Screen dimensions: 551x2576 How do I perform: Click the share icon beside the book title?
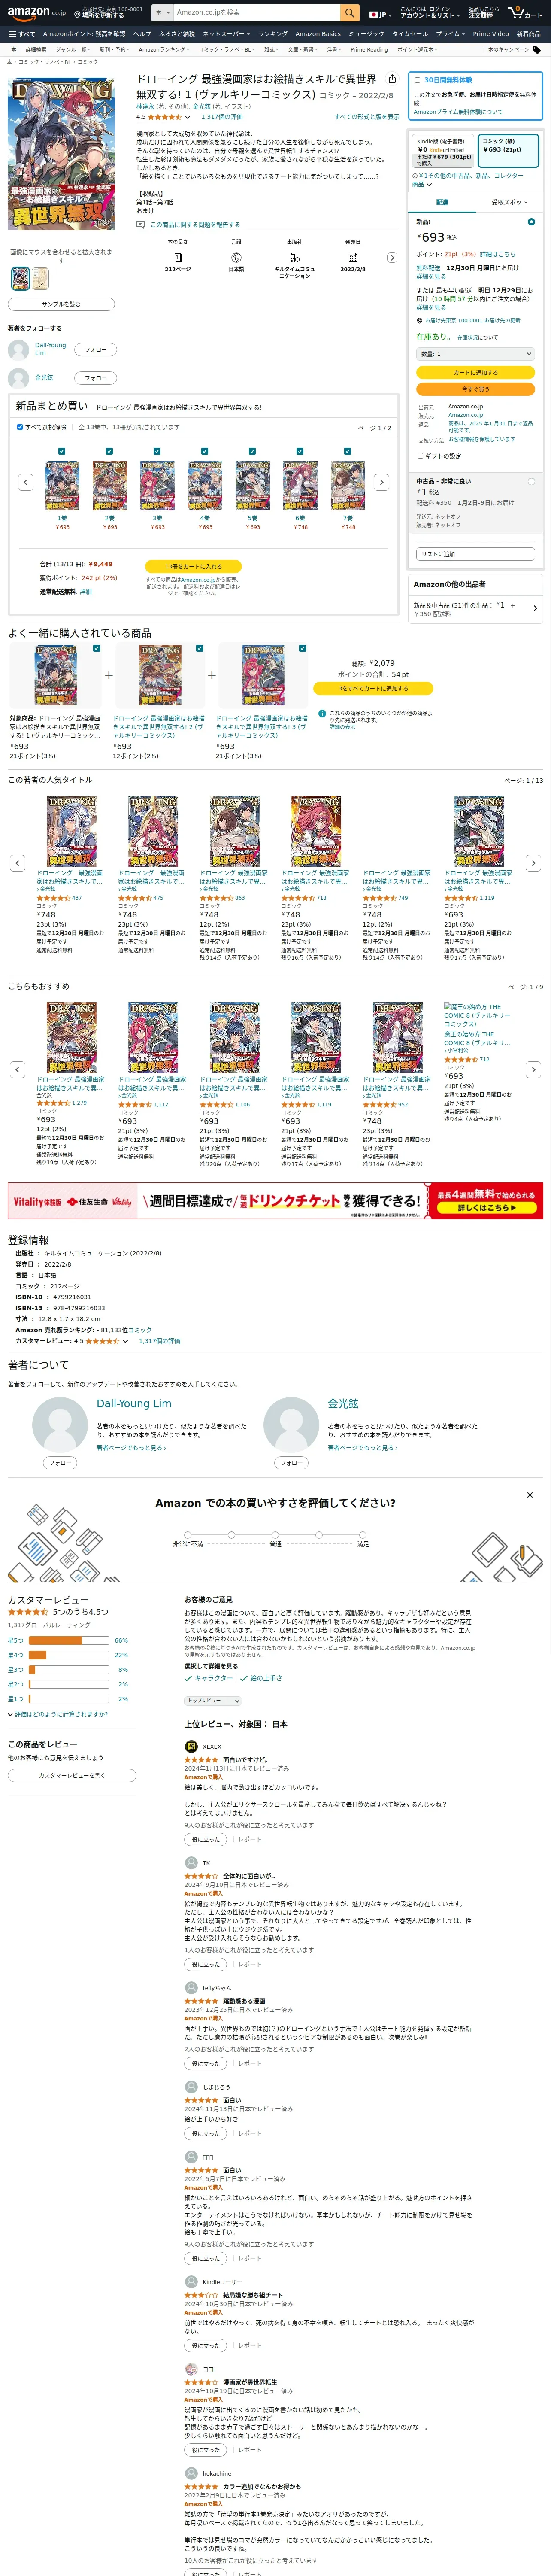point(392,79)
